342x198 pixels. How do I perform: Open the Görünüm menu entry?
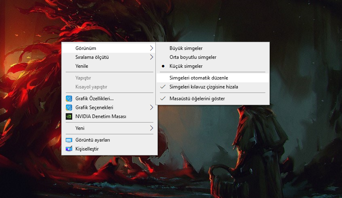(110, 48)
